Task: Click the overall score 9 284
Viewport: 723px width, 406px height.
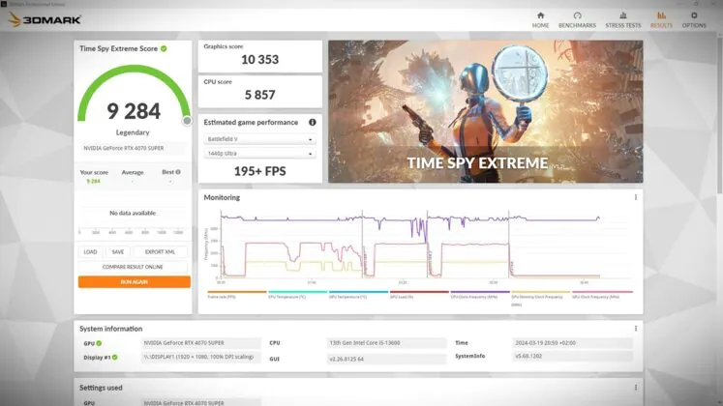Action: pyautogui.click(x=134, y=111)
